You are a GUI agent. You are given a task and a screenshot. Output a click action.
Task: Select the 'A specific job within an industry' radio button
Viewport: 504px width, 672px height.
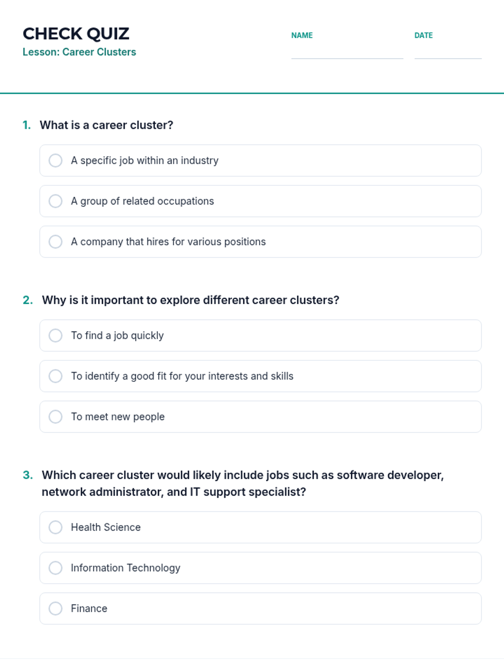(x=55, y=160)
